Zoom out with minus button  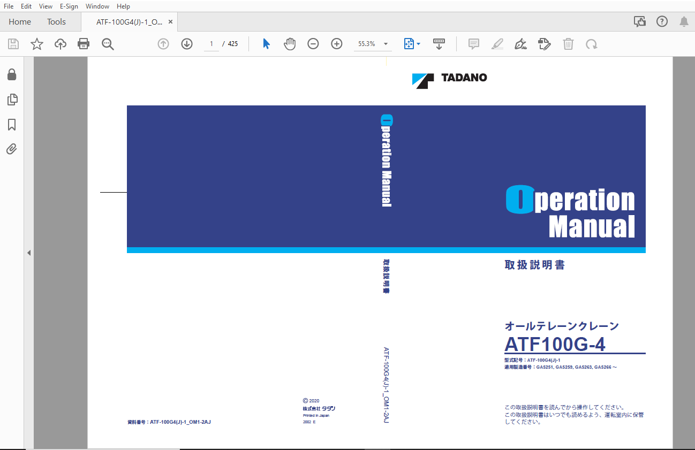click(313, 44)
